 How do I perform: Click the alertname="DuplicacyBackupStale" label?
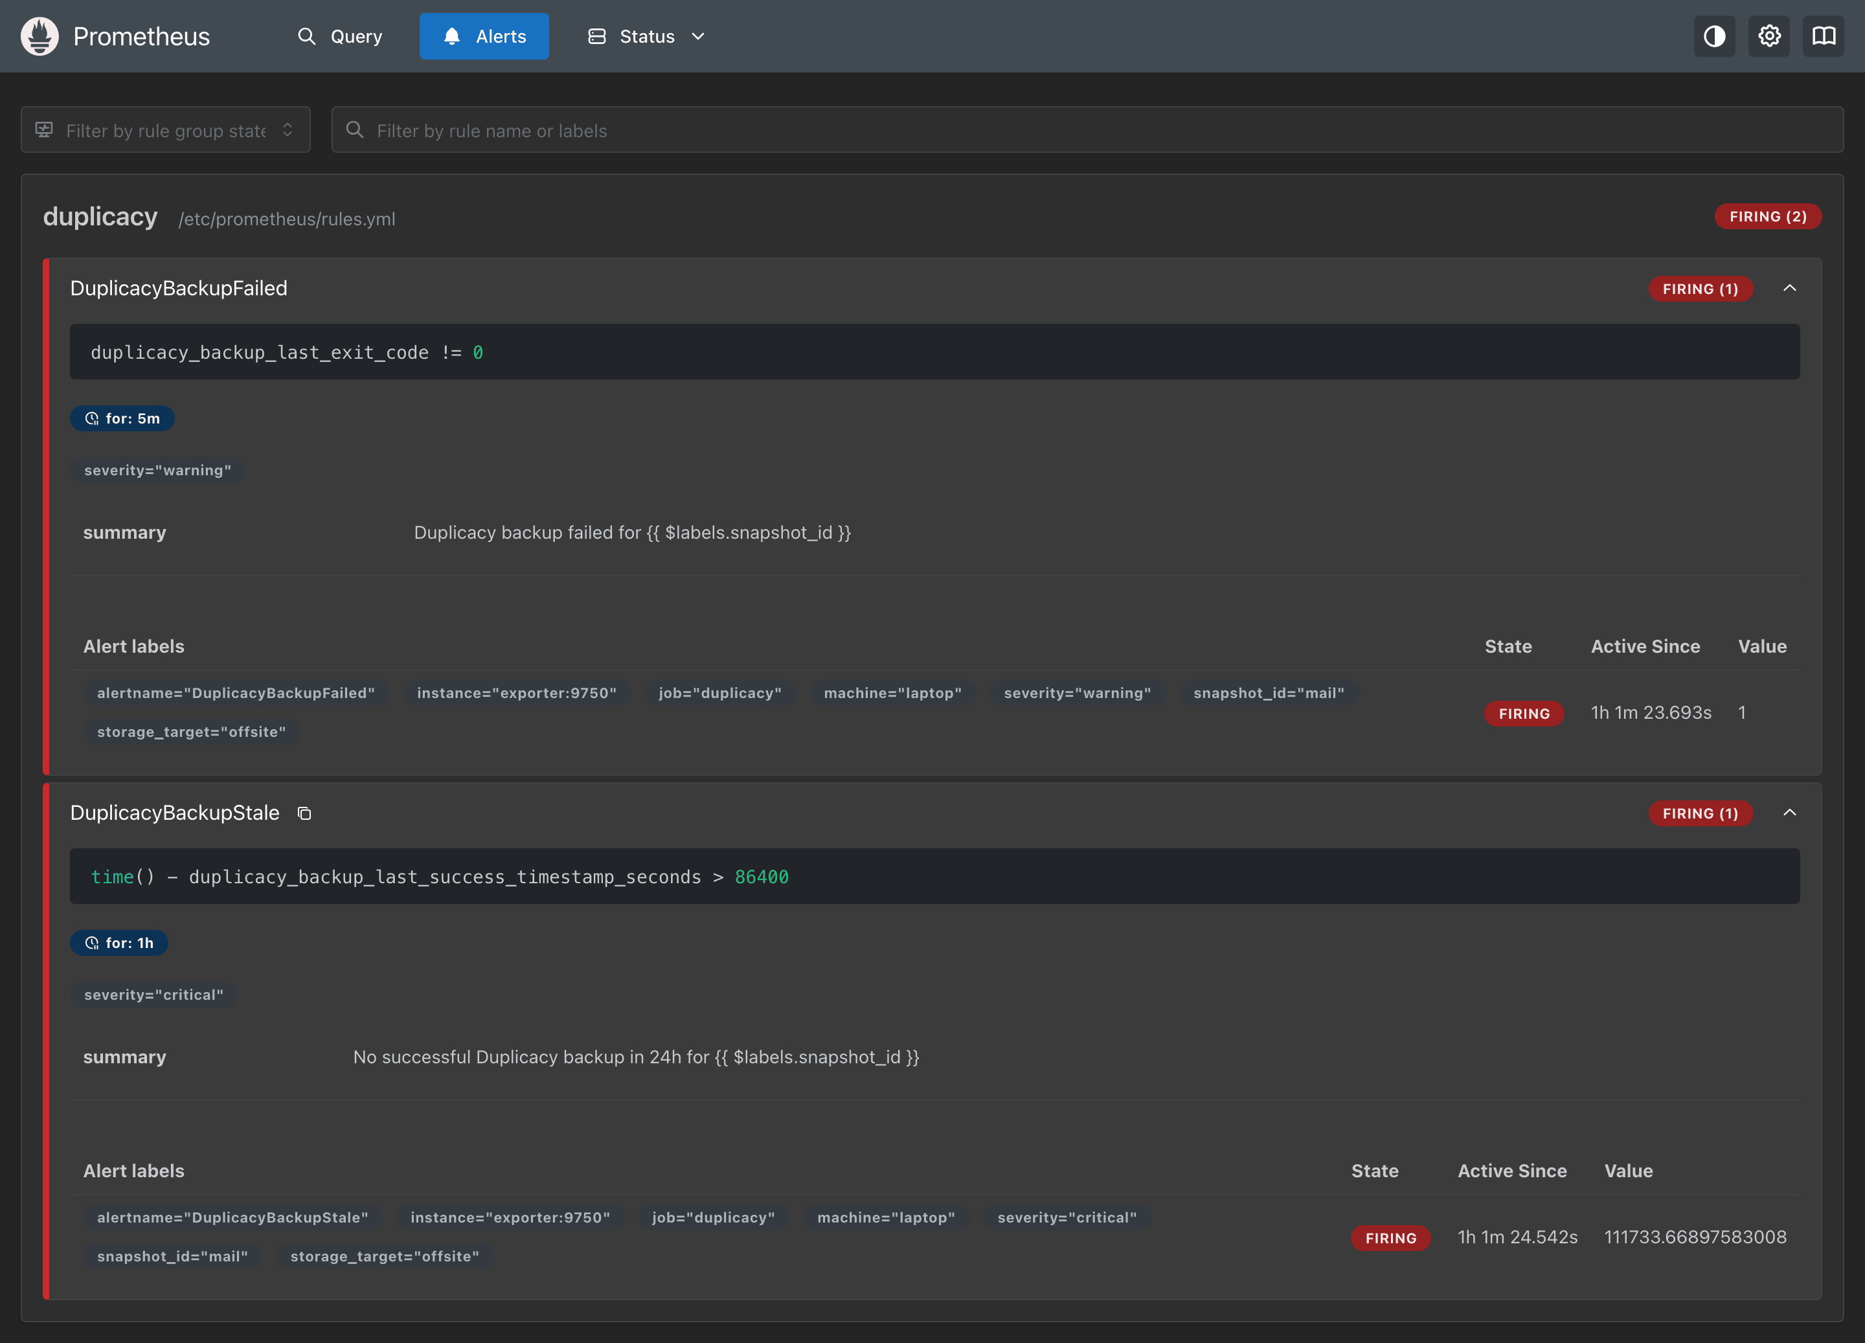tap(232, 1218)
